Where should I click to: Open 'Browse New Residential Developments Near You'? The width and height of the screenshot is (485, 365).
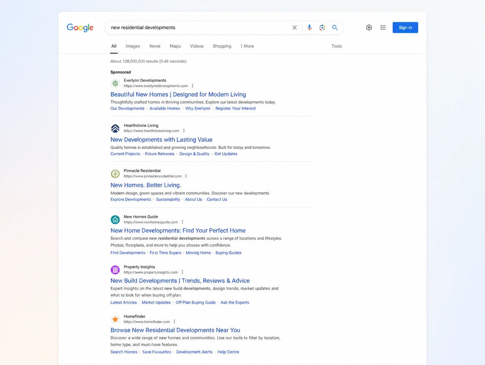click(175, 330)
